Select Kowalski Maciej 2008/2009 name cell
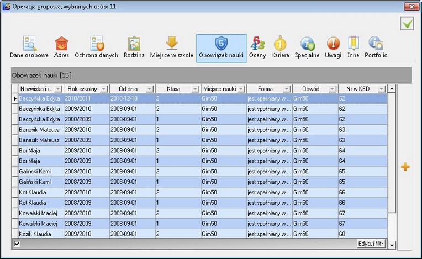422x259 pixels. click(41, 224)
